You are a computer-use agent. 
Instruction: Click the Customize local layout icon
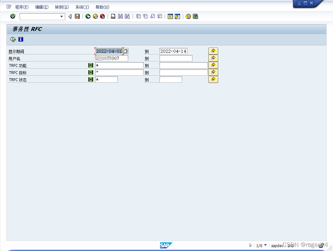(195, 16)
